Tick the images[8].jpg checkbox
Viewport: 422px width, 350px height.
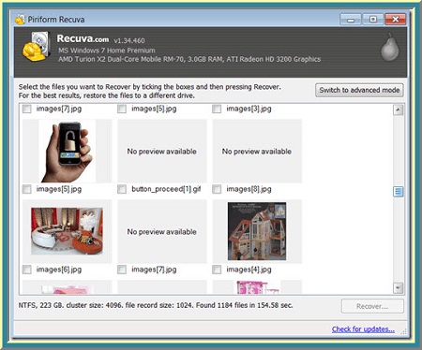217,189
